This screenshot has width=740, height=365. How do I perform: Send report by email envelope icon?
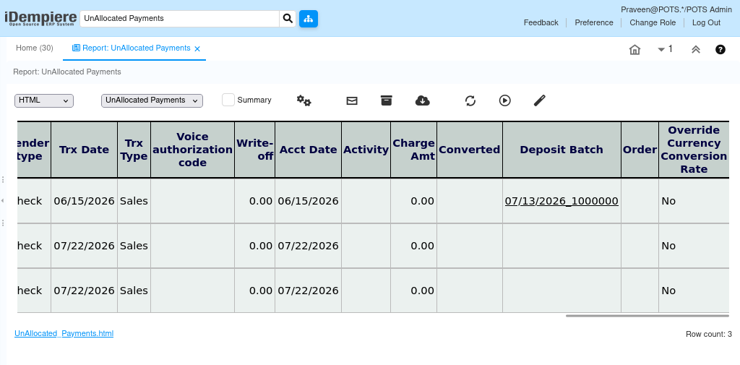pyautogui.click(x=352, y=100)
